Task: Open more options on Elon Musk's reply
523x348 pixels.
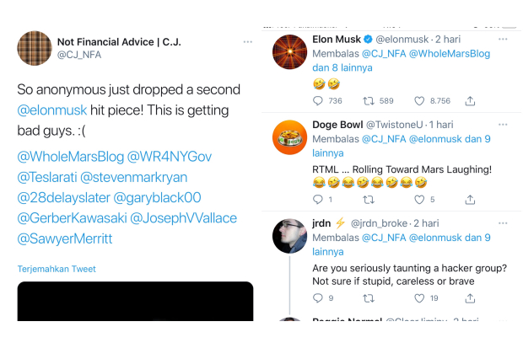Action: (503, 39)
